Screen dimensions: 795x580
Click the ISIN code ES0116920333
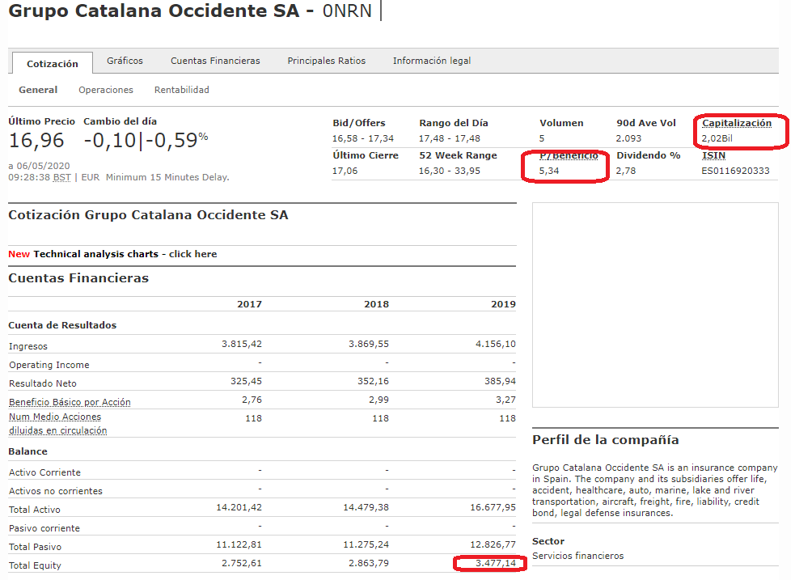tap(735, 171)
